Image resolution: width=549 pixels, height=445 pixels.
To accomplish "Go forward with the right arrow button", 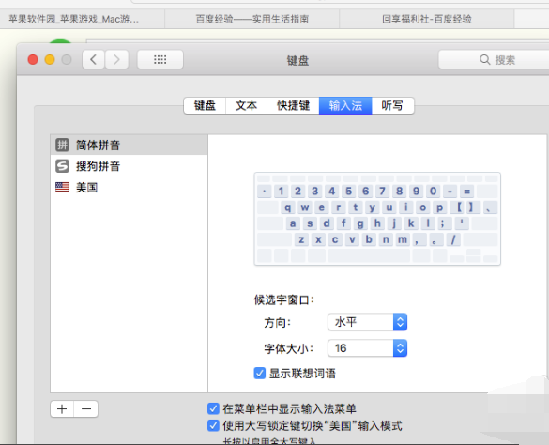I will pyautogui.click(x=116, y=59).
